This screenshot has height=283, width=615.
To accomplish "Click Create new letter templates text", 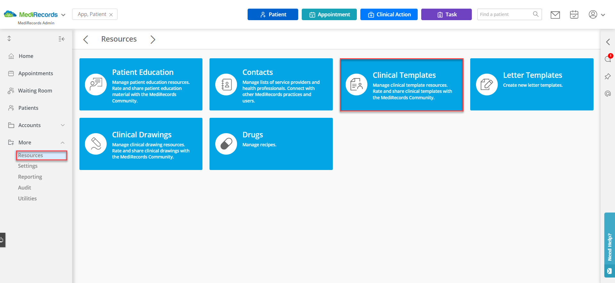I will coord(533,85).
